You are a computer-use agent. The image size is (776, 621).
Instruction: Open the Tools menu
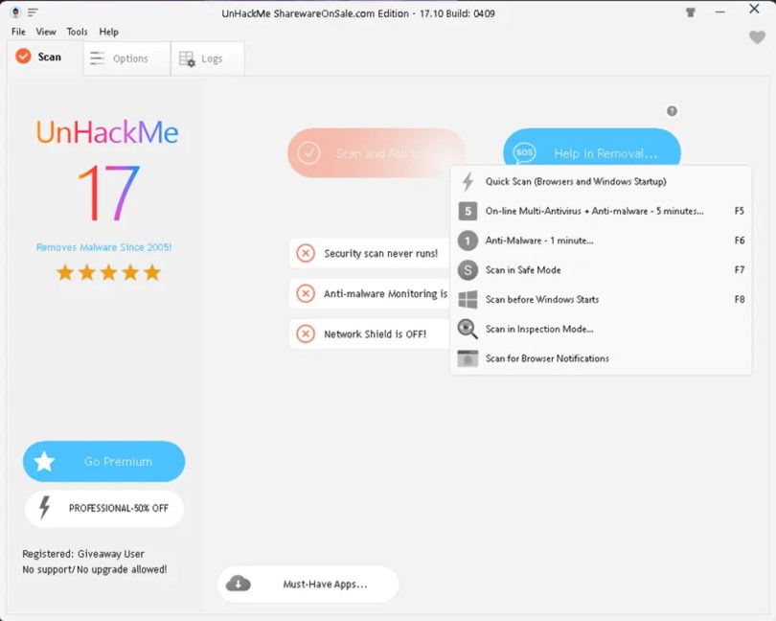tap(77, 32)
